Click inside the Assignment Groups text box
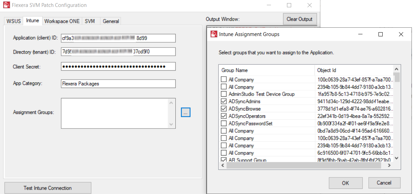 point(114,113)
